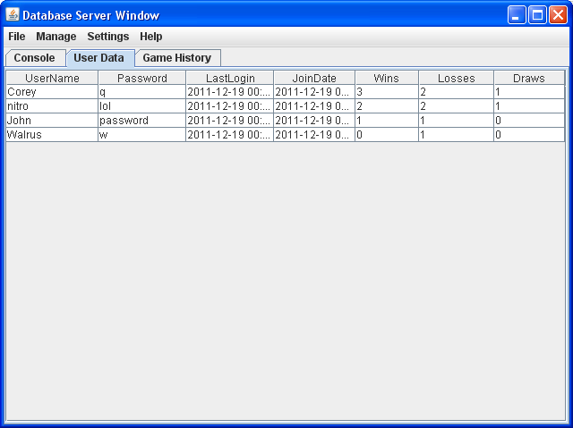Click the Wins column header
This screenshot has width=573, height=428.
pos(386,79)
